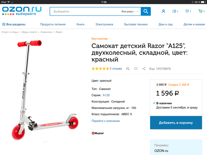The width and height of the screenshot is (207, 155).
Task: Open the orders list icon
Action: coord(175,11)
